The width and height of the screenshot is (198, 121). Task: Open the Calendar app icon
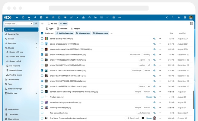pos(59,18)
